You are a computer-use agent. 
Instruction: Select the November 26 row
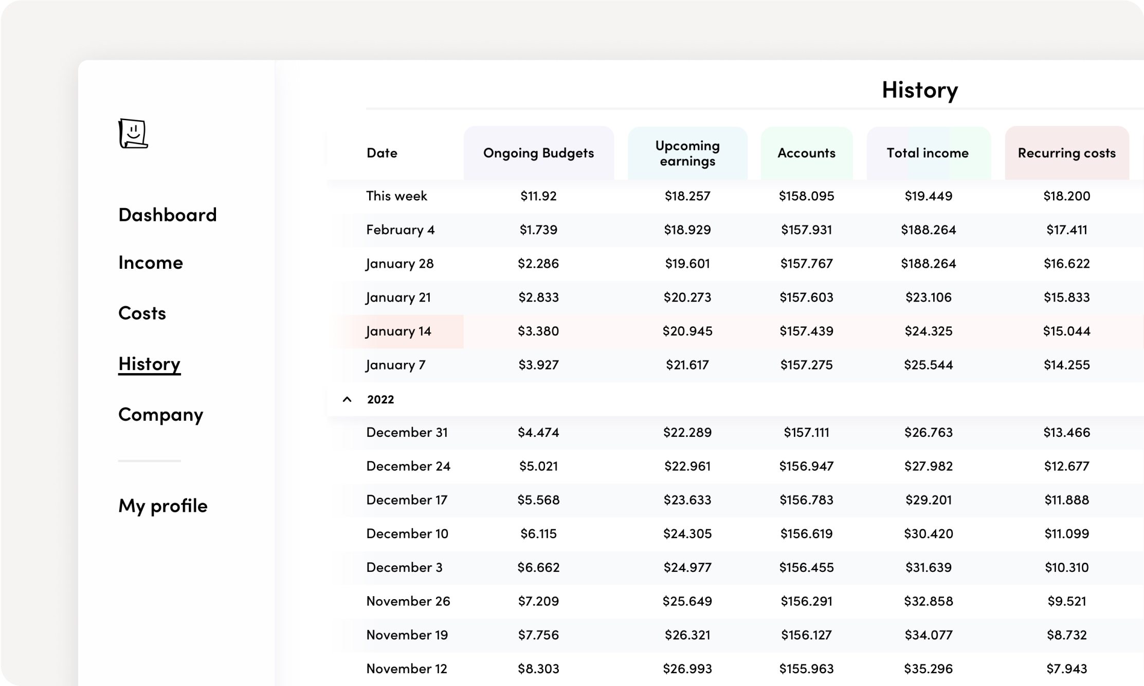click(735, 601)
